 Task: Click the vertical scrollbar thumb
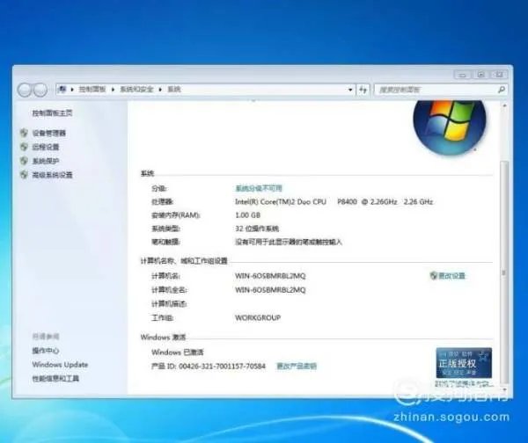tap(504, 272)
